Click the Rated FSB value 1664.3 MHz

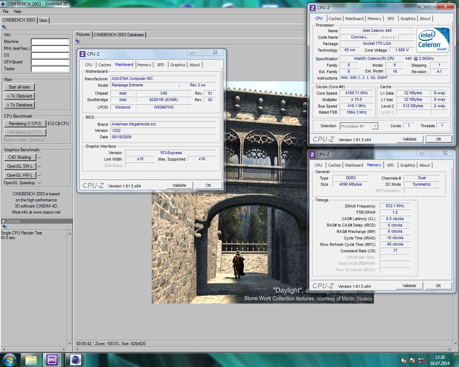[356, 113]
